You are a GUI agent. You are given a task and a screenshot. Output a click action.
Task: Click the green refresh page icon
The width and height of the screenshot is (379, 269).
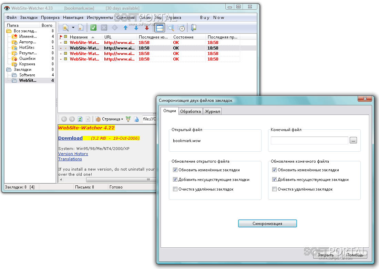(80, 119)
